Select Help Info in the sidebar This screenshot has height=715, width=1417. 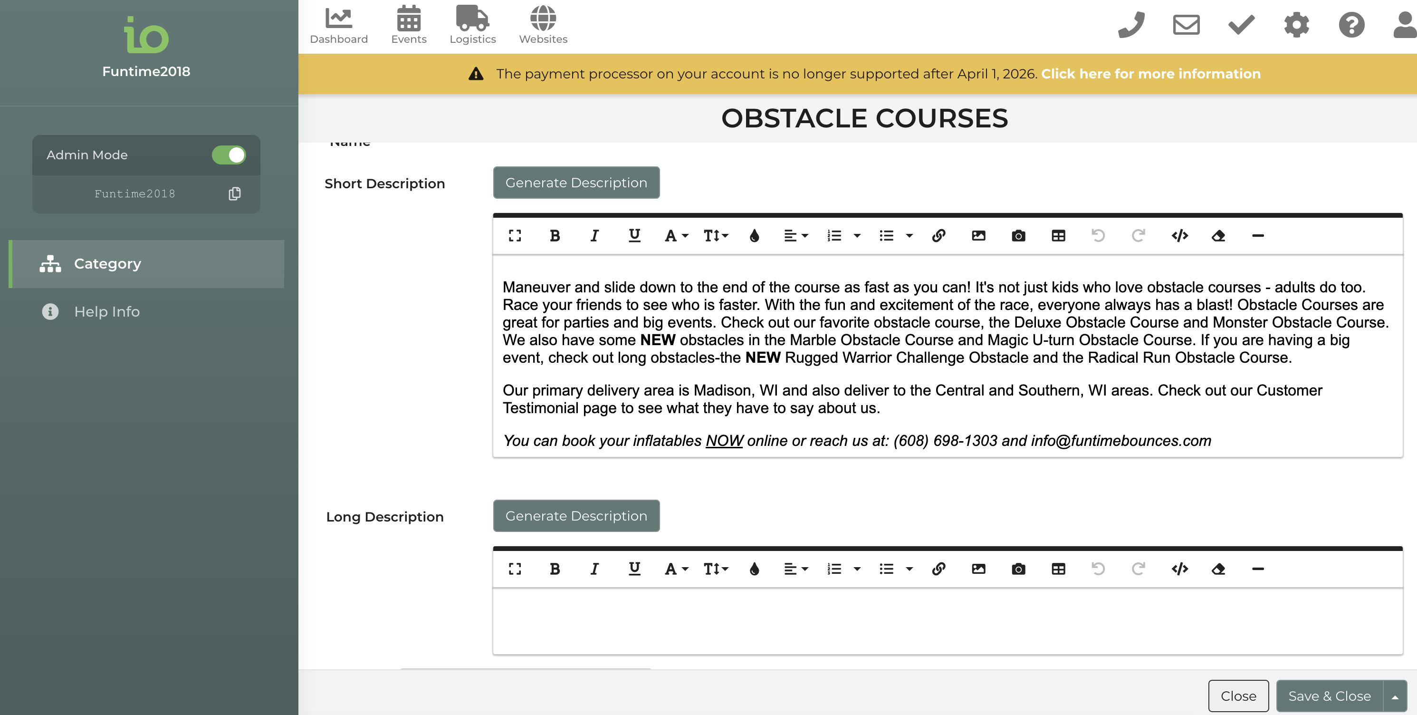point(107,311)
